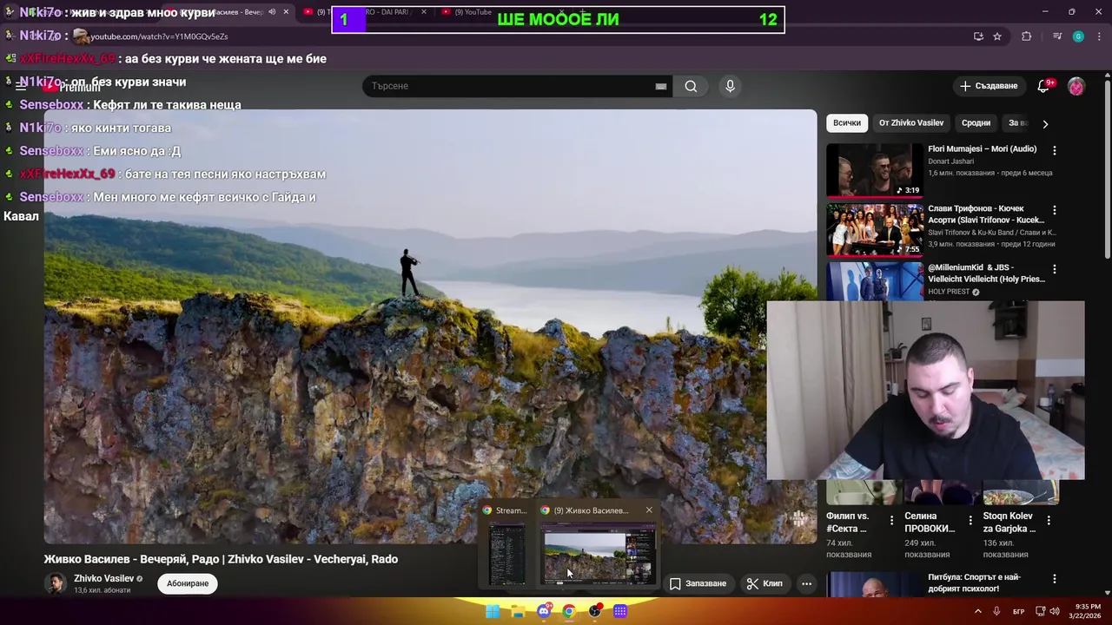Show more filter chips with the right arrow

coord(1045,123)
